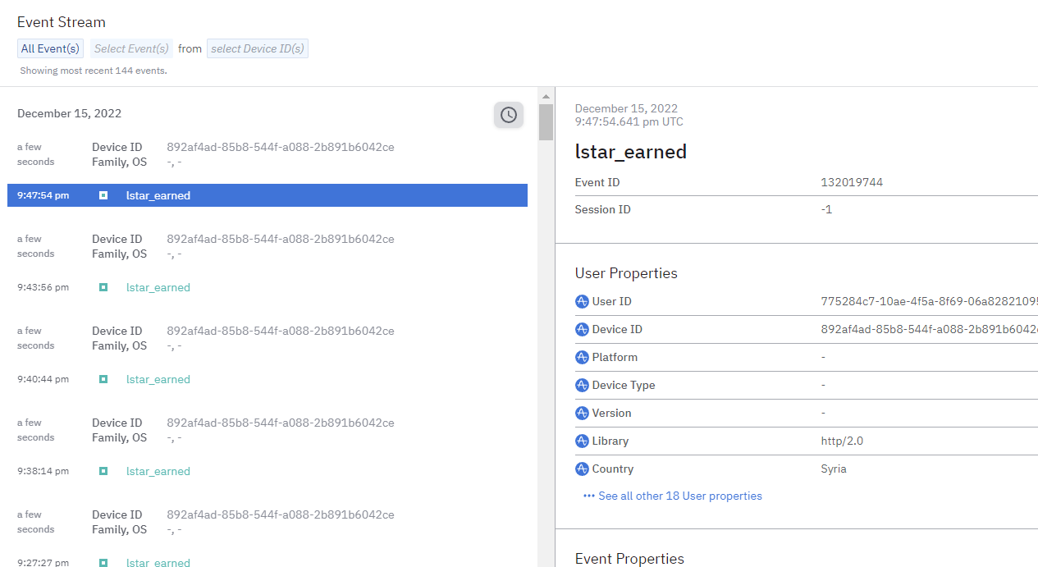This screenshot has height=567, width=1038.
Task: Click Amplitude icon beside Version
Action: [583, 414]
